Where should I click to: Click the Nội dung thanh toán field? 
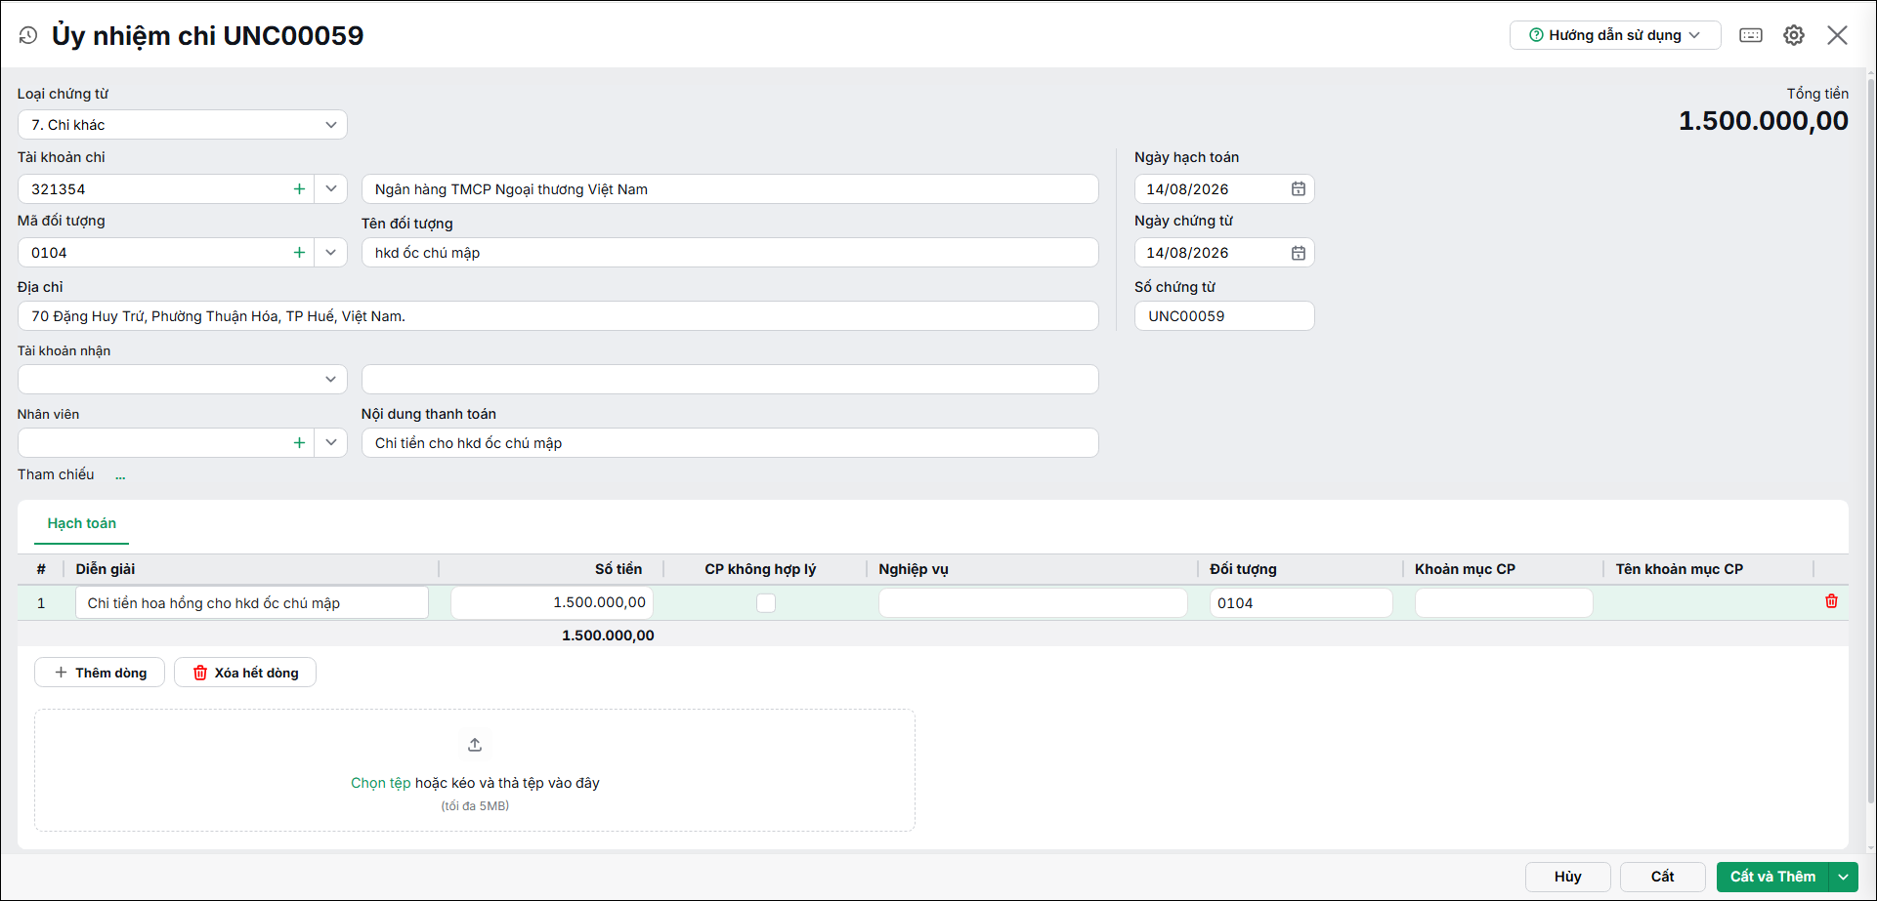click(x=730, y=443)
